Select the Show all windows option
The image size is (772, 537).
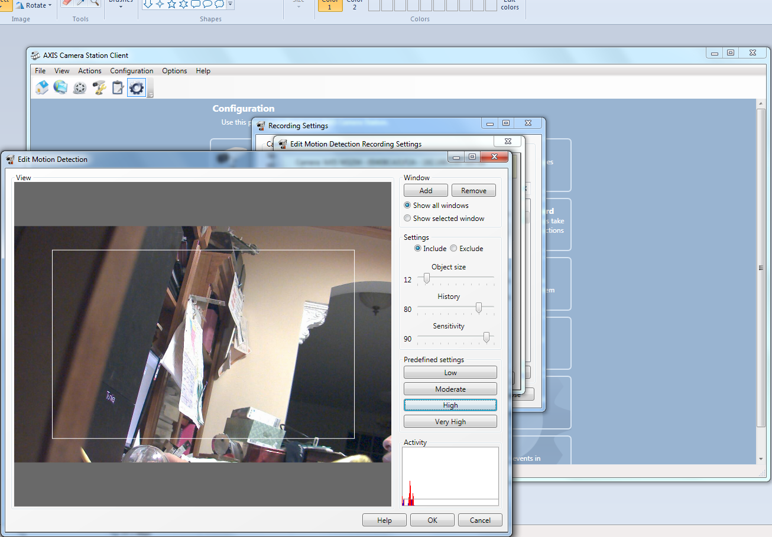pos(436,206)
